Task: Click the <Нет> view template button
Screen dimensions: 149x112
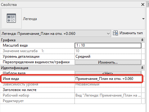Action: click(x=108, y=73)
